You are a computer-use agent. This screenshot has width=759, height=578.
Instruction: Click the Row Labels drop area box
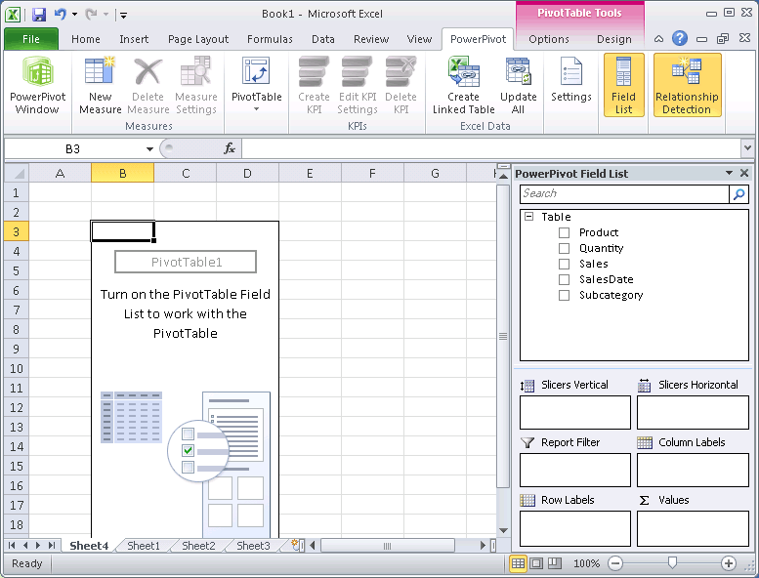pyautogui.click(x=575, y=528)
